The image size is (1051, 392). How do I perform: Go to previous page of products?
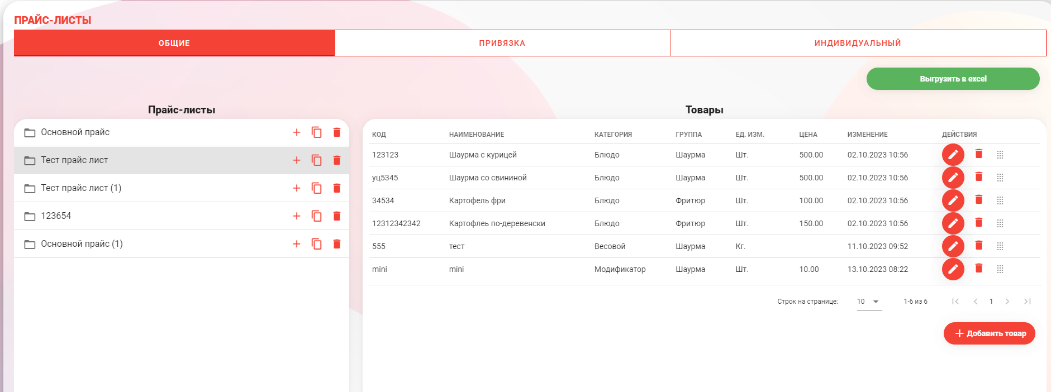(976, 302)
